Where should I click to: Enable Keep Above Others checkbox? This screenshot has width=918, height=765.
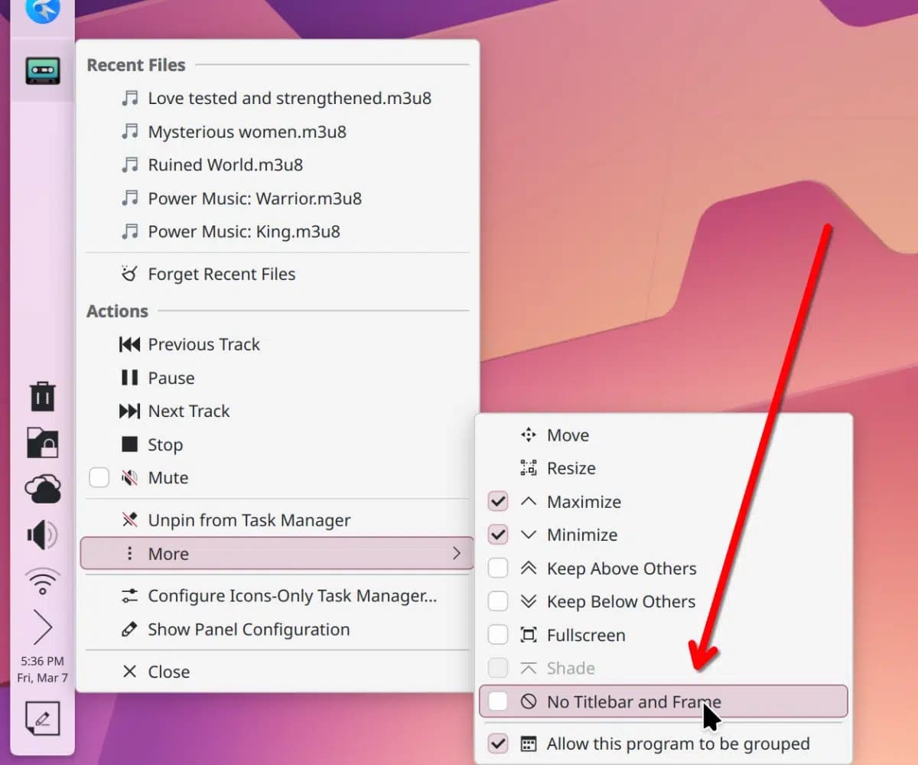click(x=498, y=568)
